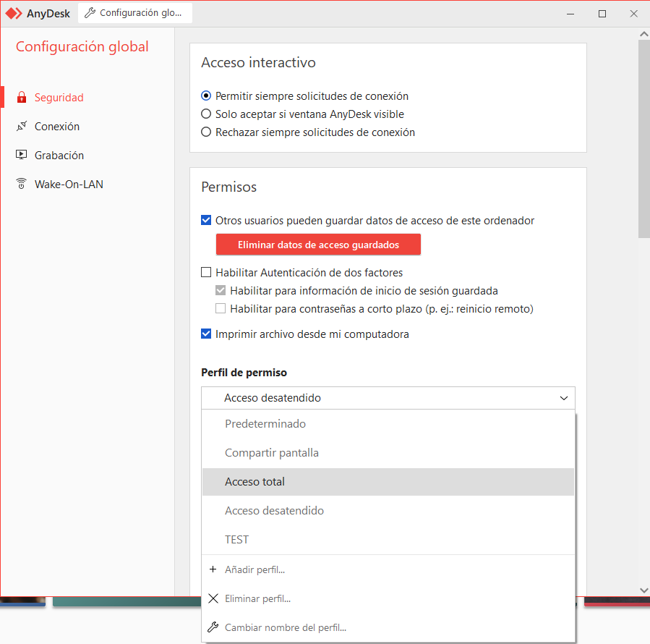Uncheck Imprimir archivo desde mi computadora
Screen dimensions: 650x644
click(x=206, y=334)
